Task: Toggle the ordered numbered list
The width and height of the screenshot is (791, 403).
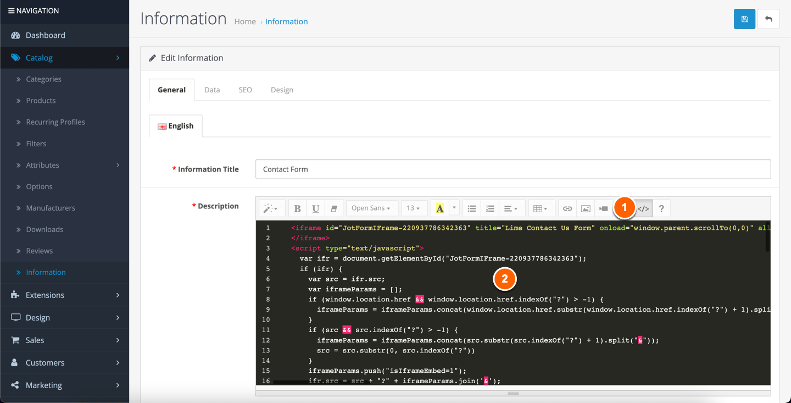Action: [490, 209]
